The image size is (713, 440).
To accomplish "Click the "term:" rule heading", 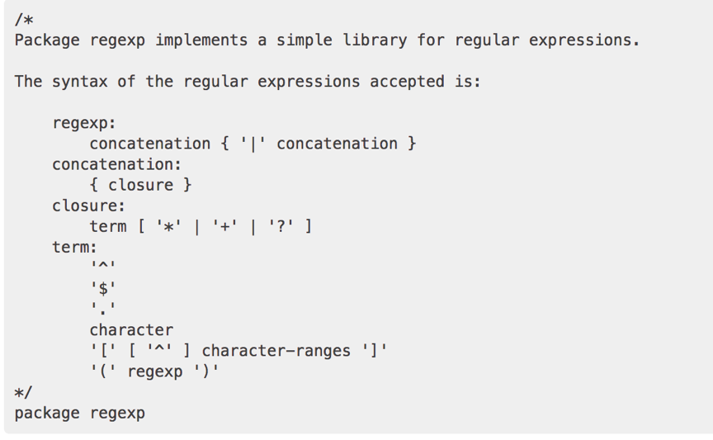I will click(x=75, y=247).
